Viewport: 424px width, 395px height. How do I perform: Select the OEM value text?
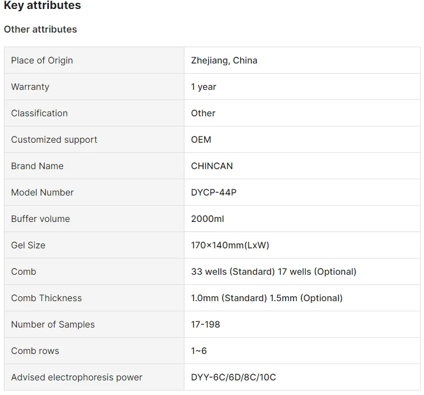(201, 139)
